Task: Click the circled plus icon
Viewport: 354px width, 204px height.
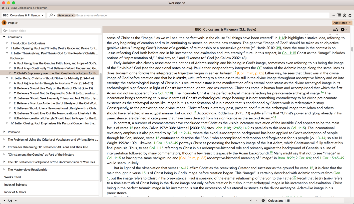Action: (344, 16)
